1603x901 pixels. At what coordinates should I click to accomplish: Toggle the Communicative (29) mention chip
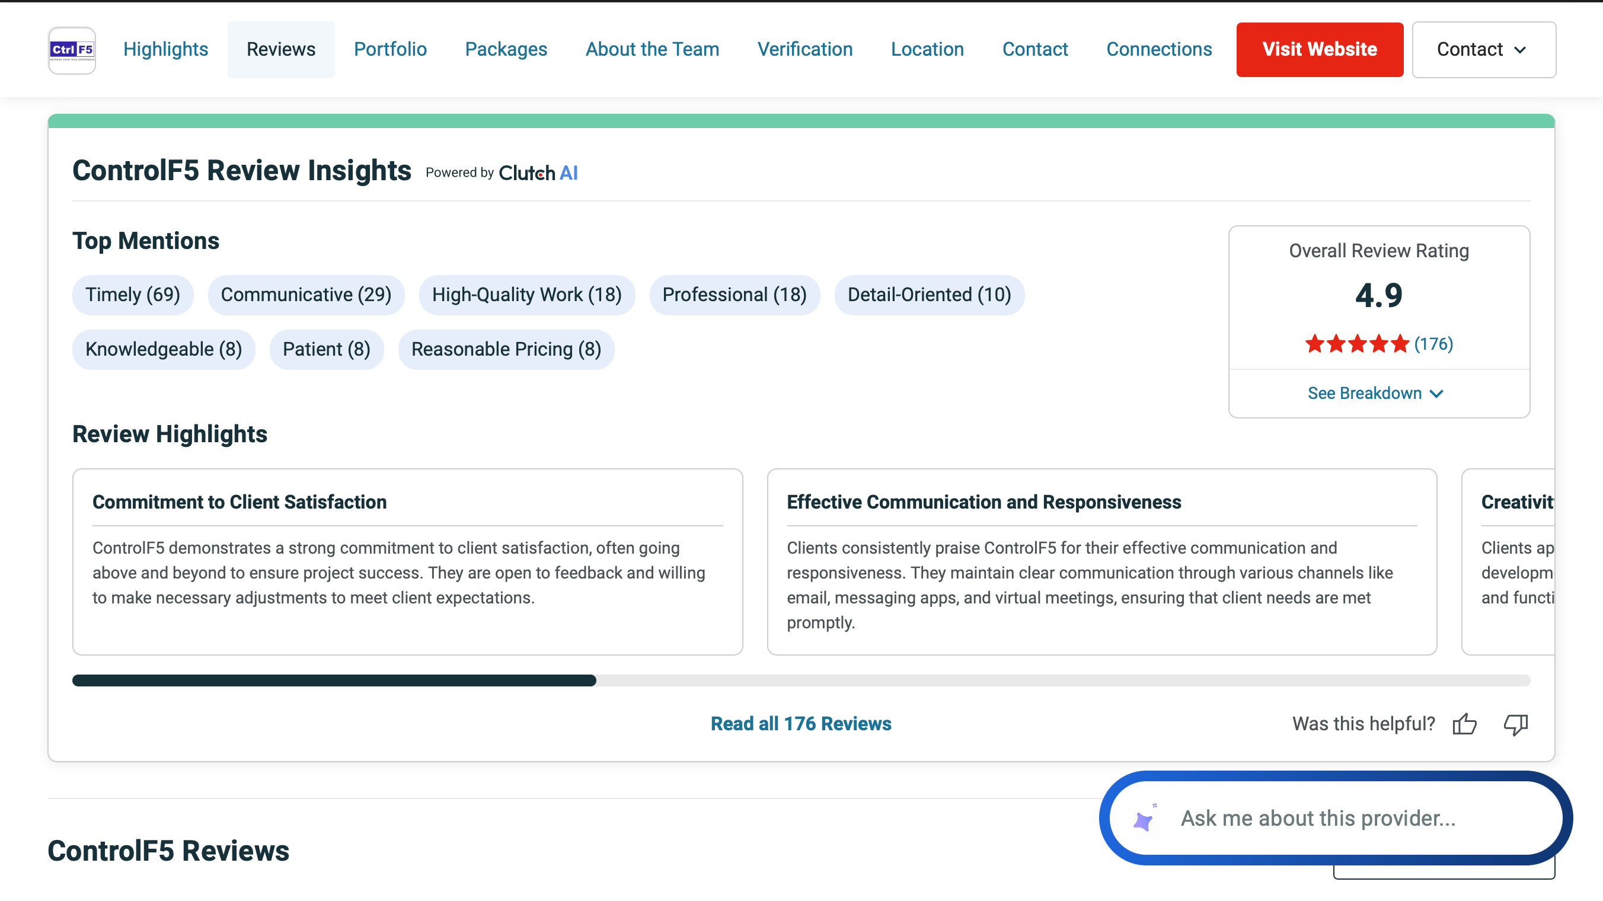(305, 295)
